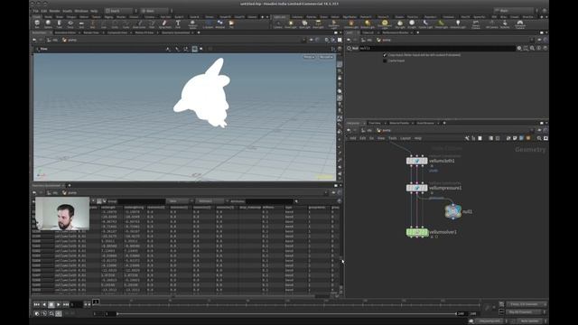Click the frame range slider bar
This screenshot has width=578, height=325.
pyautogui.click(x=287, y=313)
